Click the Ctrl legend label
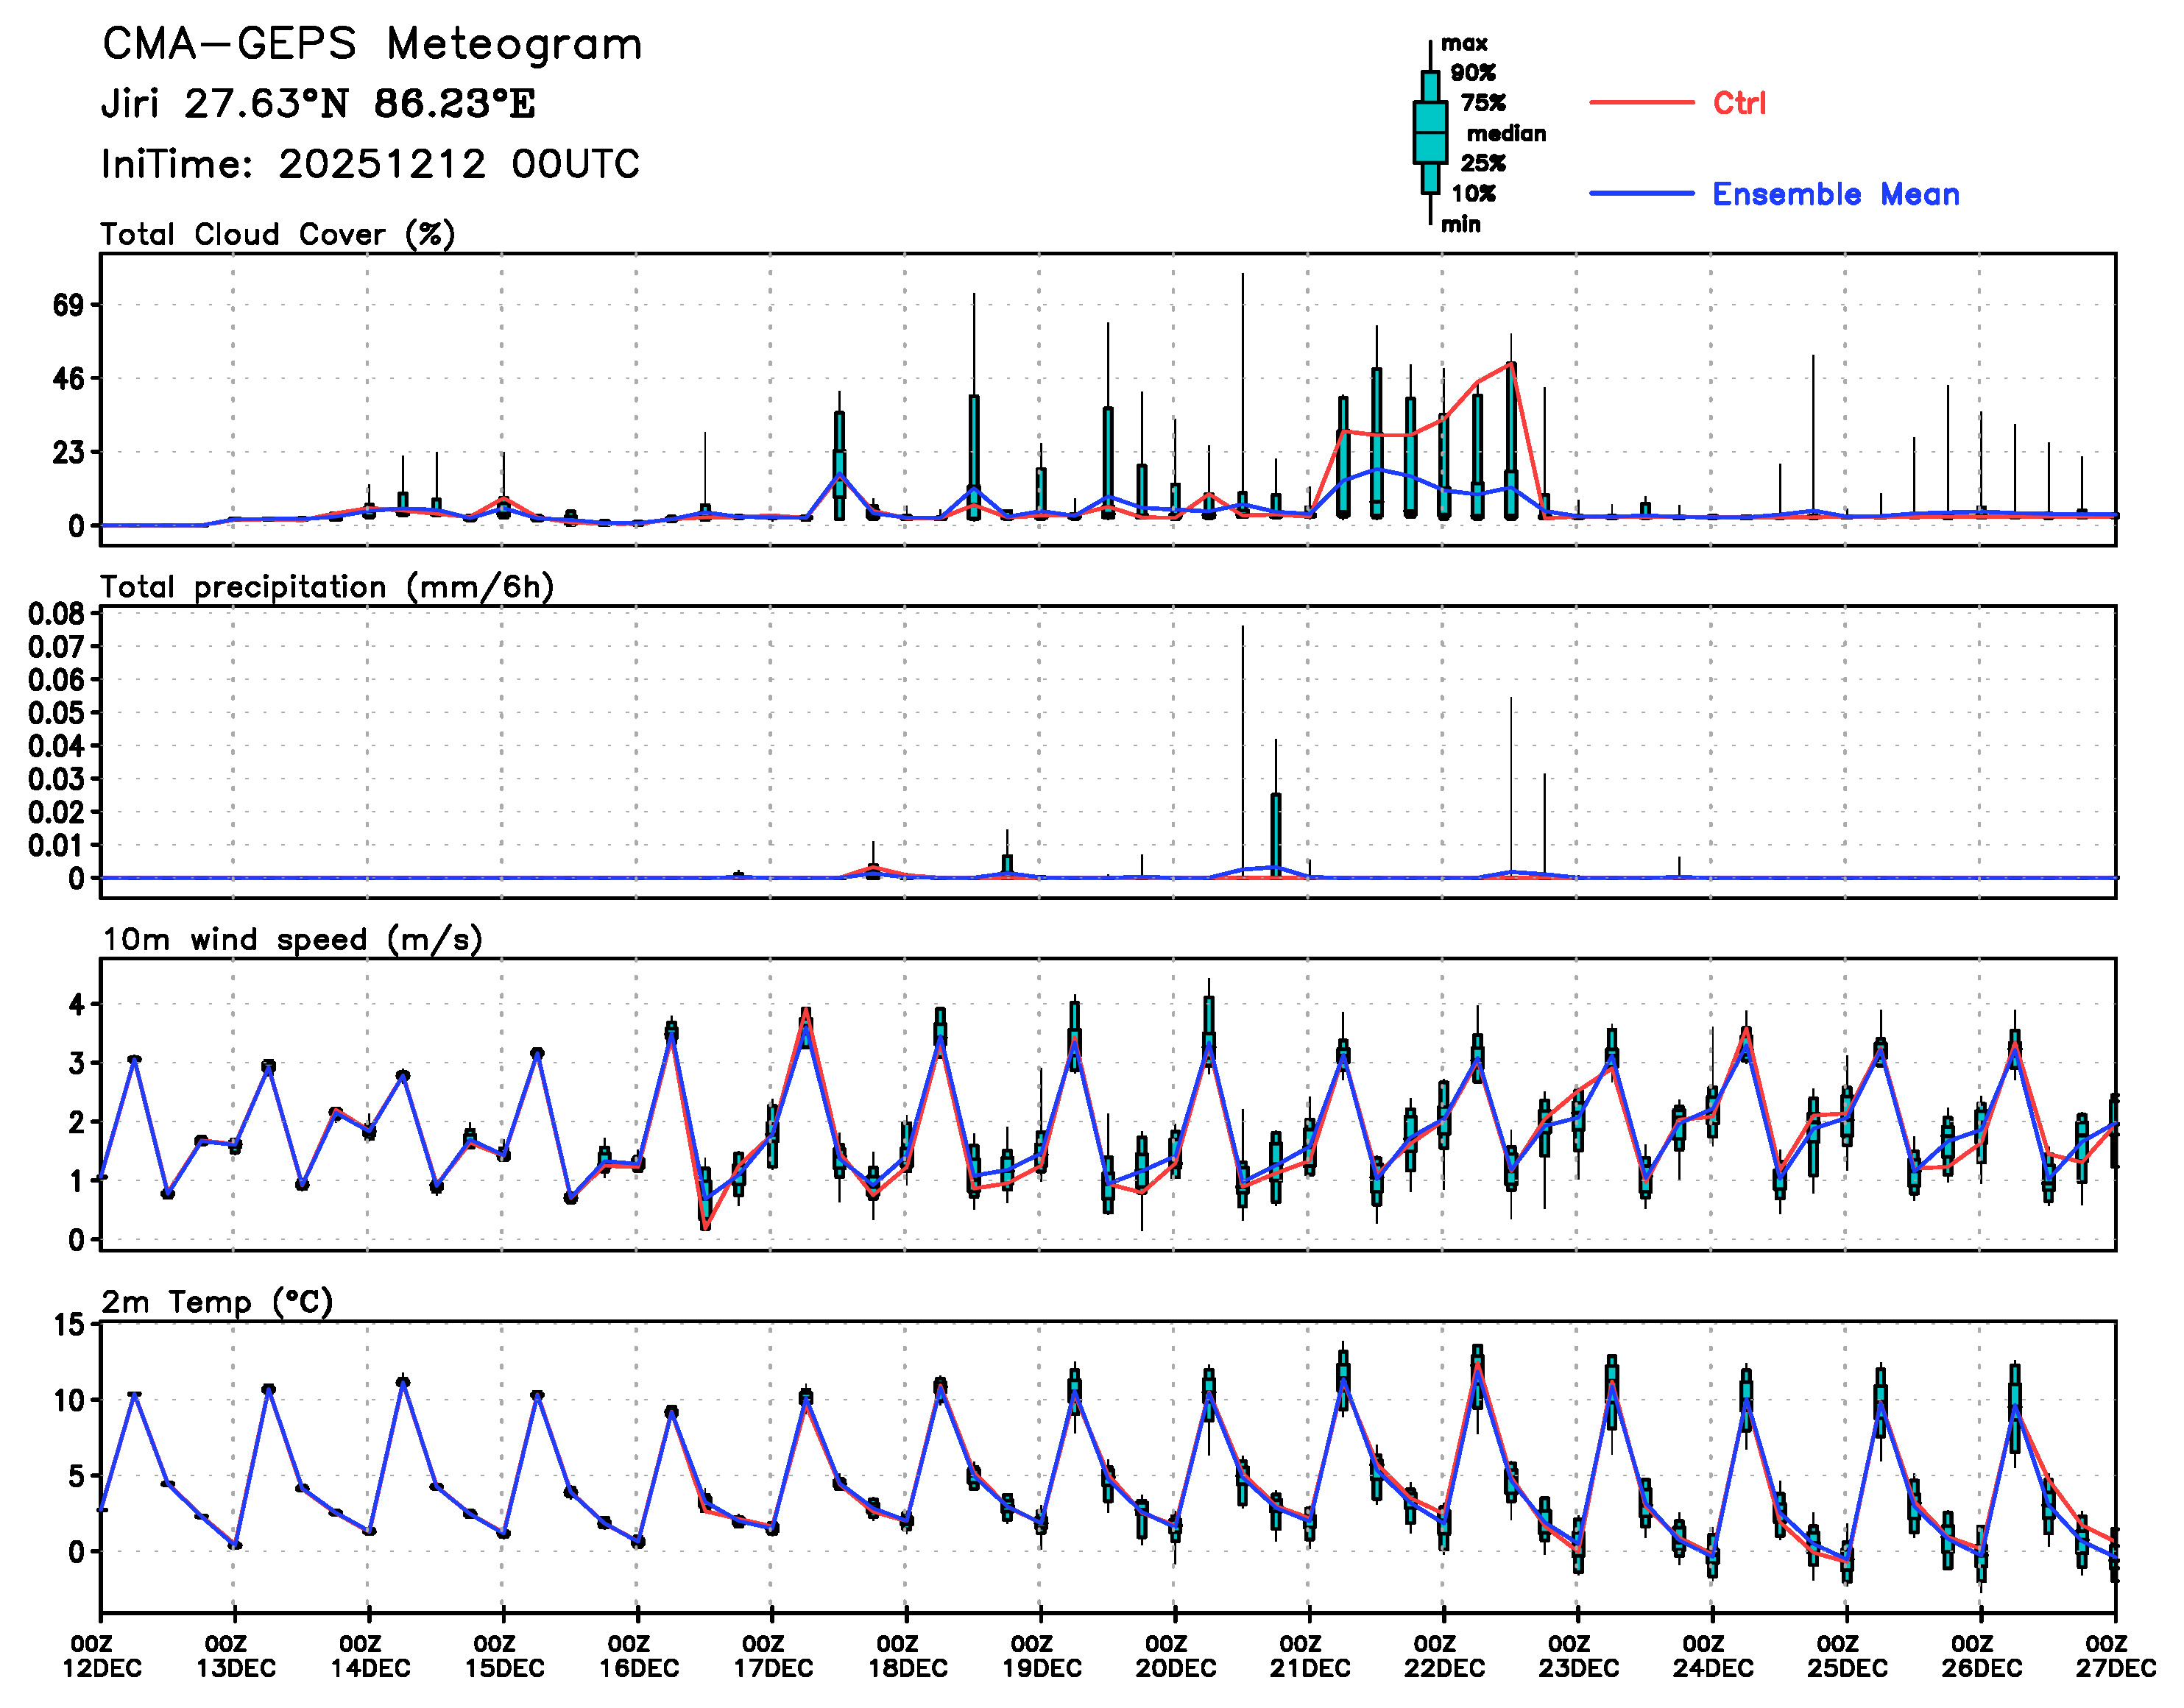This screenshot has width=2184, height=1708. click(x=1739, y=103)
